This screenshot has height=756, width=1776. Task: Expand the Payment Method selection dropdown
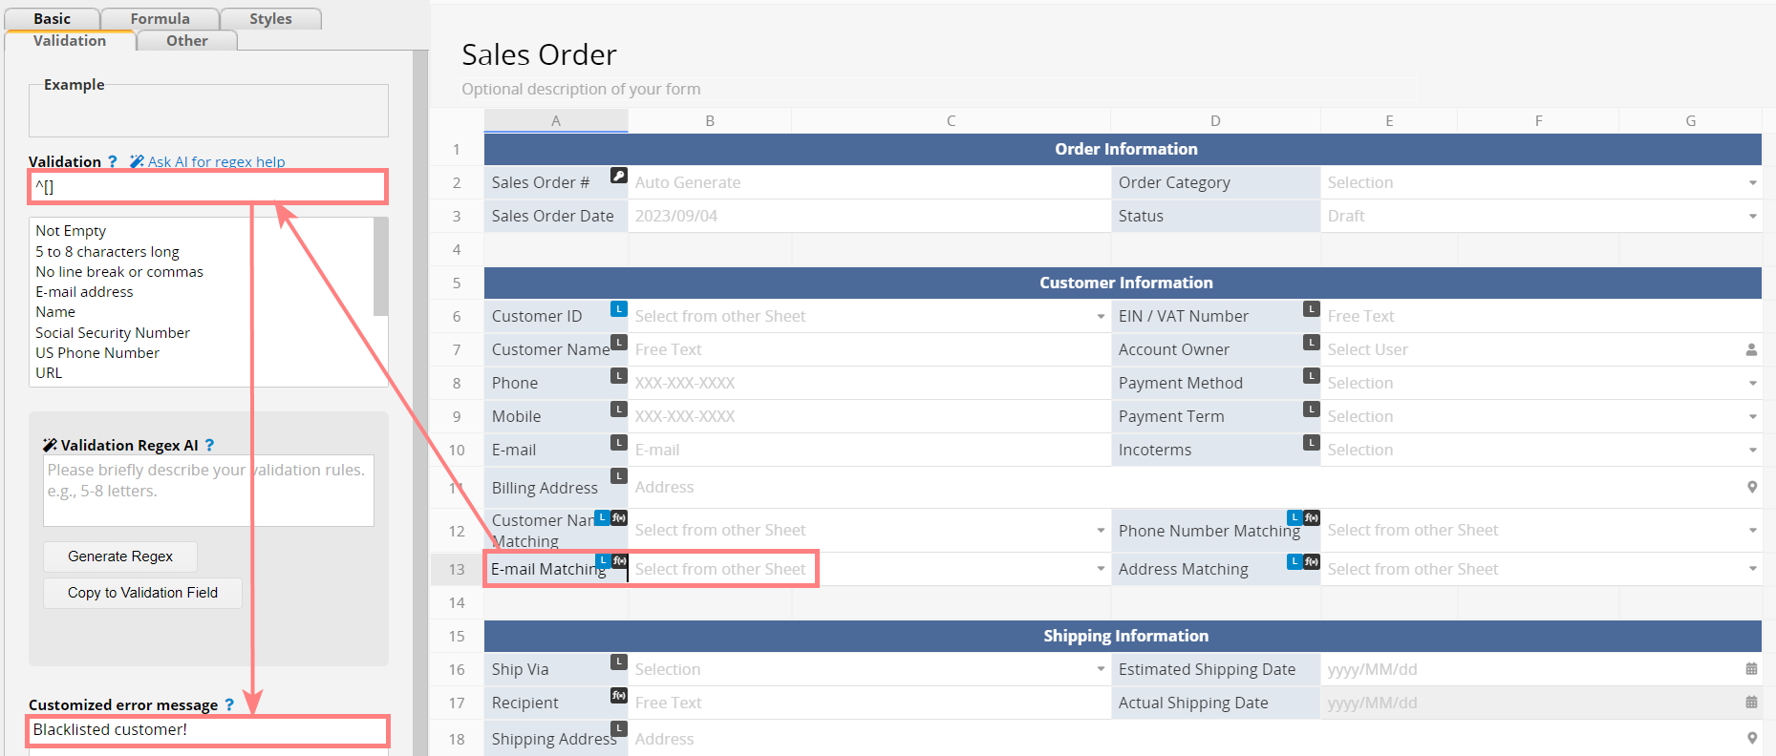(1752, 383)
